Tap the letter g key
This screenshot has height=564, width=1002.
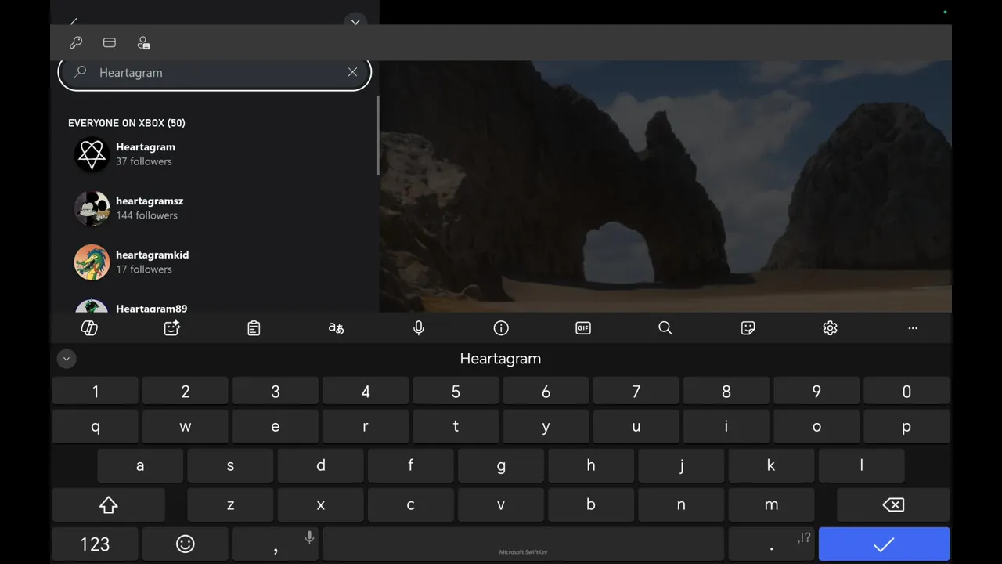501,466
